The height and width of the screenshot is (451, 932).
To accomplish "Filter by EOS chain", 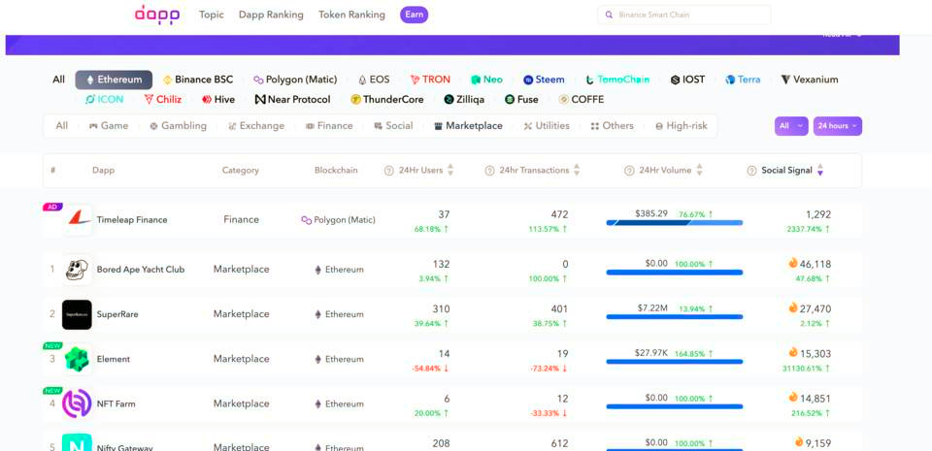I will point(374,80).
